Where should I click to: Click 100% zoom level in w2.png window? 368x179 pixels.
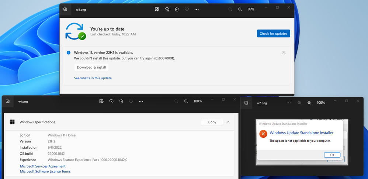pyautogui.click(x=321, y=103)
